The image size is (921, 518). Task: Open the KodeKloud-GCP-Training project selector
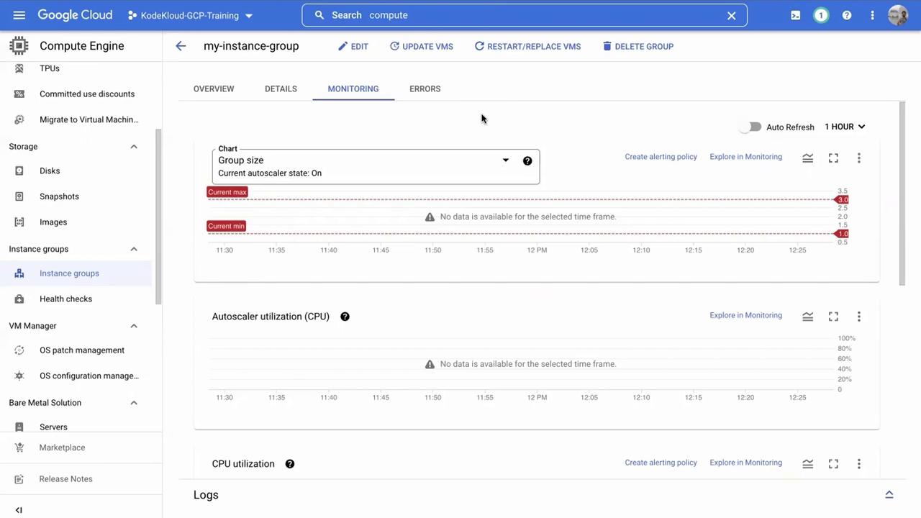click(x=190, y=15)
